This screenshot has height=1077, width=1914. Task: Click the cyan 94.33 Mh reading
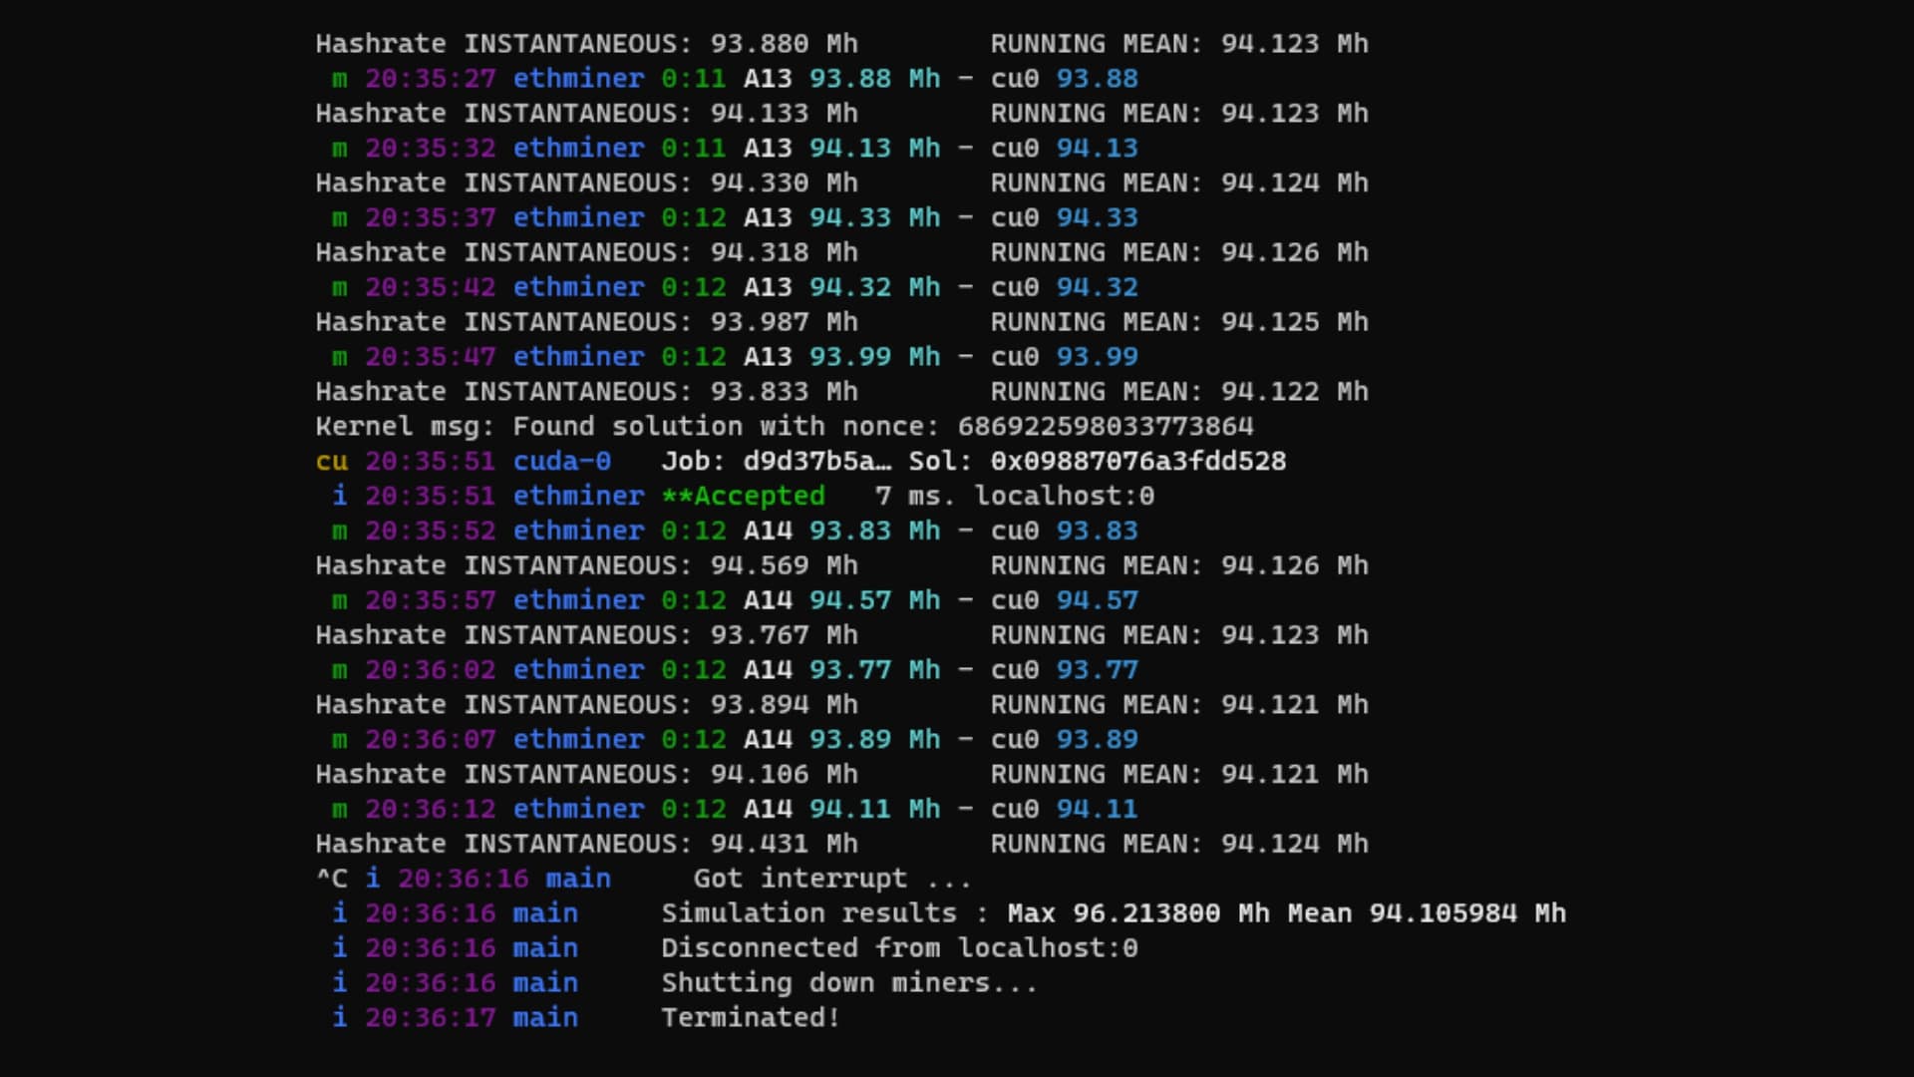[874, 218]
